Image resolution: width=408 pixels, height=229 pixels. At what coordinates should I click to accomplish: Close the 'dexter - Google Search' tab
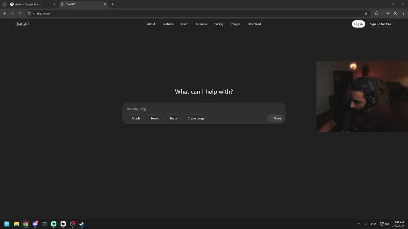(55, 4)
